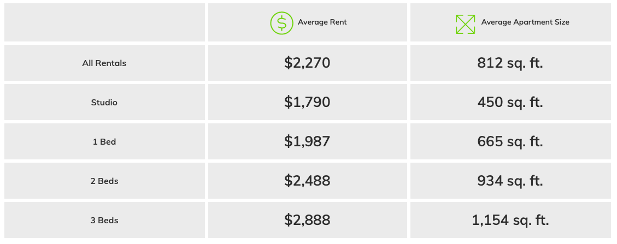Click the empty top-left header cell
Screen dimensions: 617x244
pyautogui.click(x=104, y=22)
